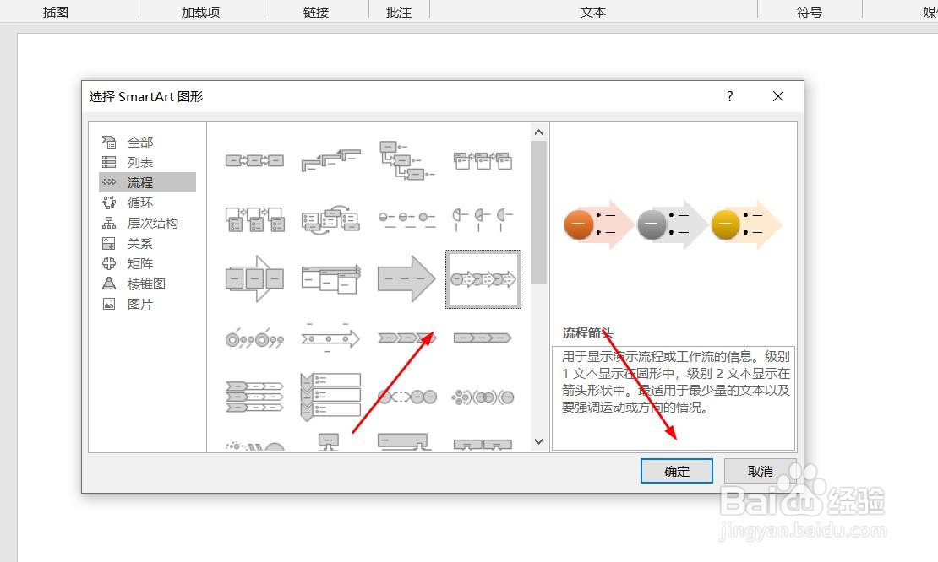Click the layout gallery scroll up arrow

point(538,132)
